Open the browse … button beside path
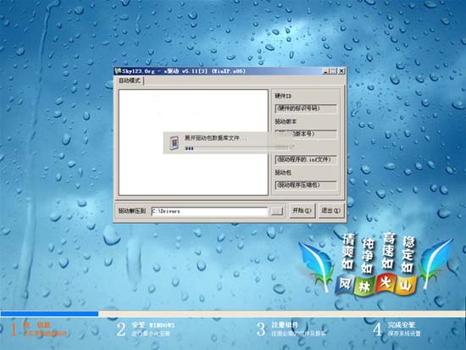Image resolution: width=466 pixels, height=350 pixels. tap(277, 211)
